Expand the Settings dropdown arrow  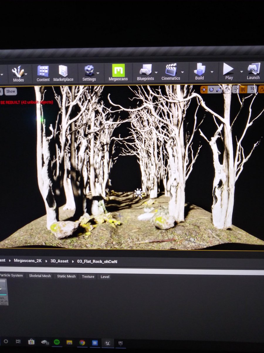click(98, 74)
